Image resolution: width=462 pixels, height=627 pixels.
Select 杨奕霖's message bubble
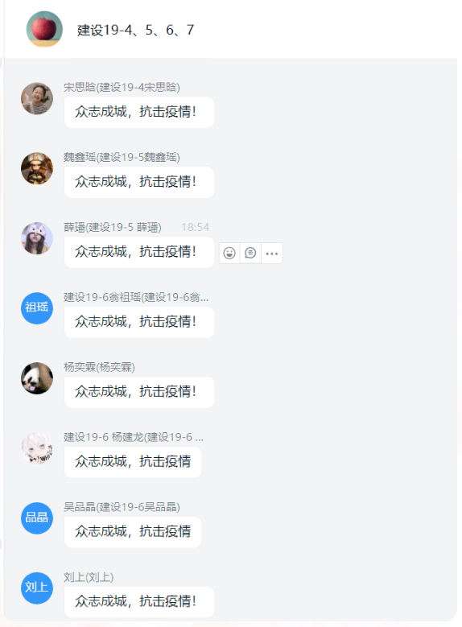point(139,392)
